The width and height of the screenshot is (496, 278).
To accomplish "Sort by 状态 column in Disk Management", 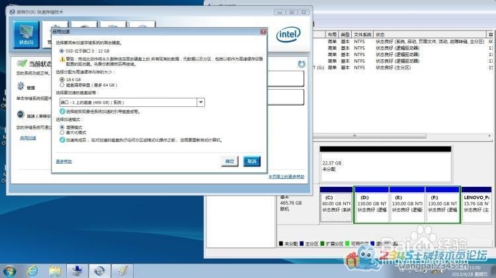I will click(x=430, y=34).
